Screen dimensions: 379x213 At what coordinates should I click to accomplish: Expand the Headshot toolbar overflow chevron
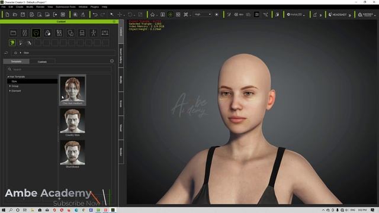tap(349, 15)
